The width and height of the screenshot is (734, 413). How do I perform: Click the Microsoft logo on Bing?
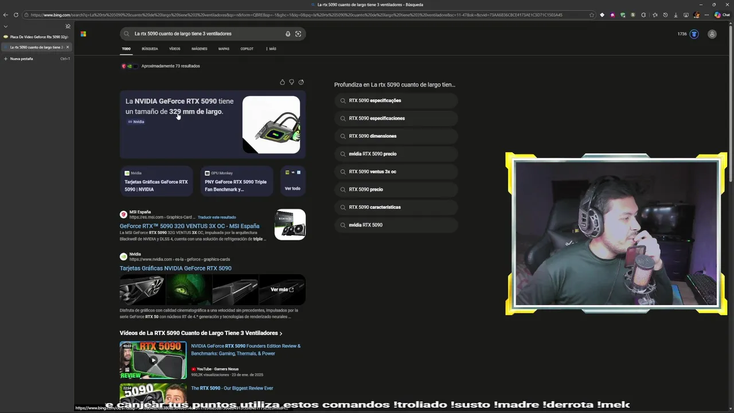click(x=83, y=34)
